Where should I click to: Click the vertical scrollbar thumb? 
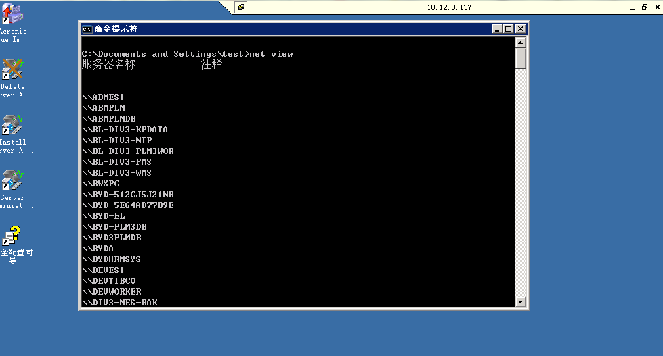click(521, 58)
